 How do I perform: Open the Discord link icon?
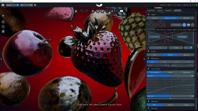(x=122, y=11)
